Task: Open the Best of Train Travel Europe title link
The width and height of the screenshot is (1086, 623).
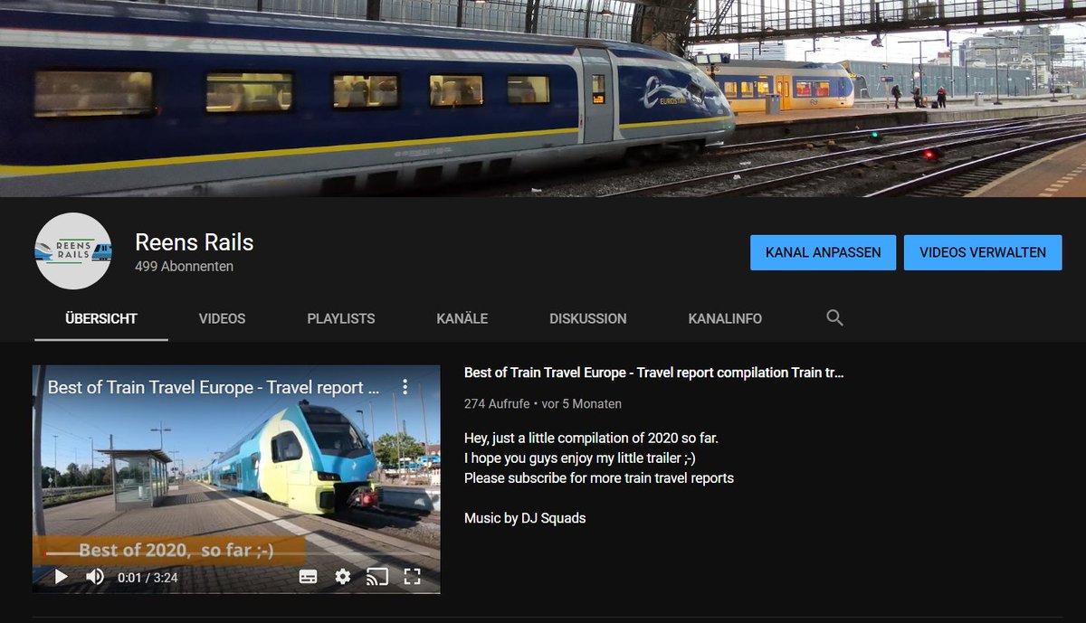Action: click(x=653, y=373)
